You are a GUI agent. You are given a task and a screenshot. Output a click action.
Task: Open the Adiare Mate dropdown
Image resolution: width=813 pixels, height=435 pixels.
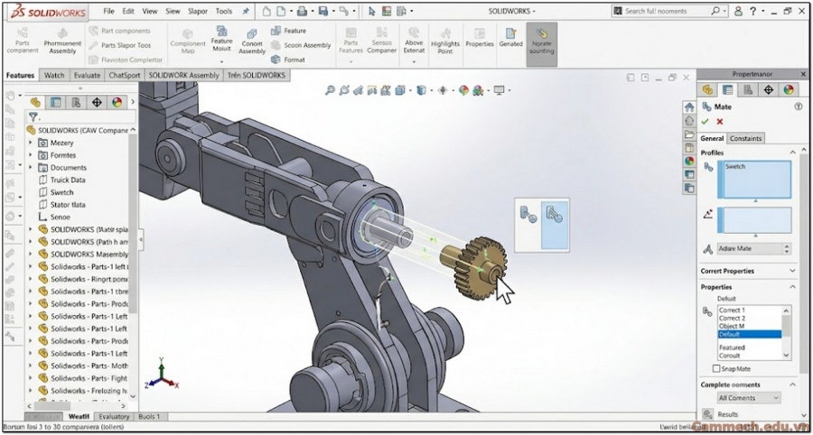coord(754,248)
